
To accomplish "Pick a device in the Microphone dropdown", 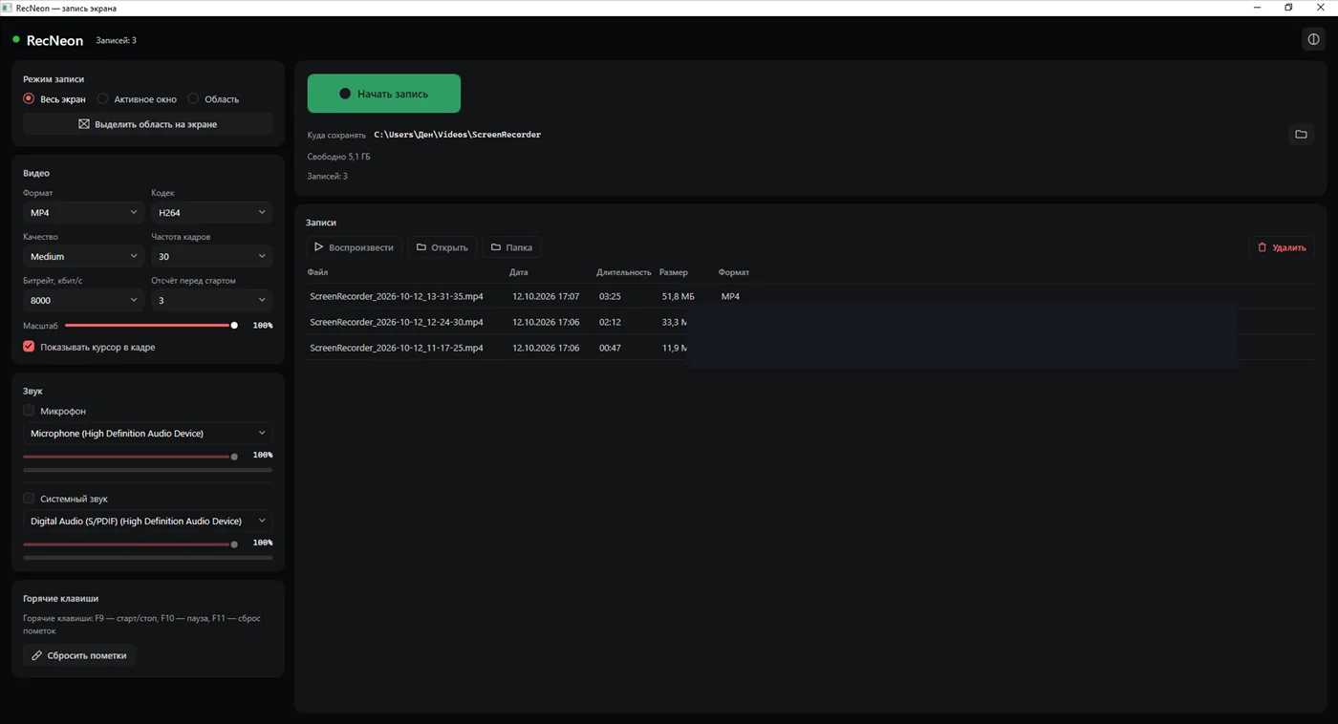I will [147, 434].
